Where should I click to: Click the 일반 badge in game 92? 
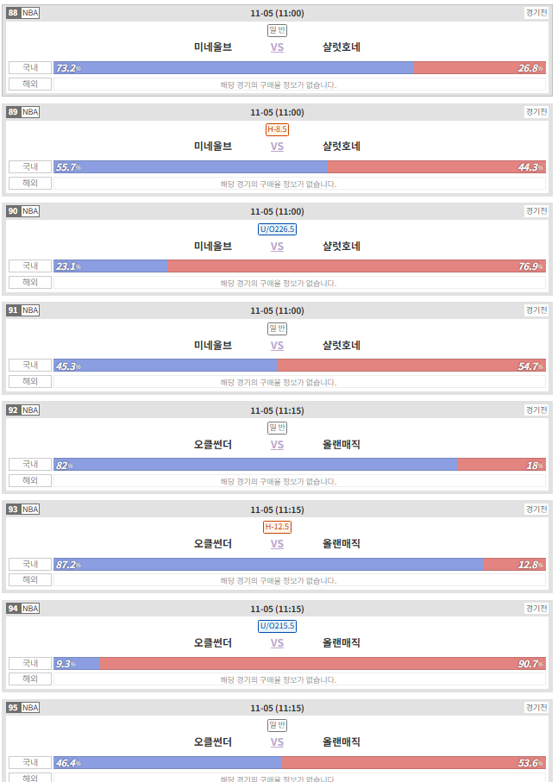pos(277,428)
